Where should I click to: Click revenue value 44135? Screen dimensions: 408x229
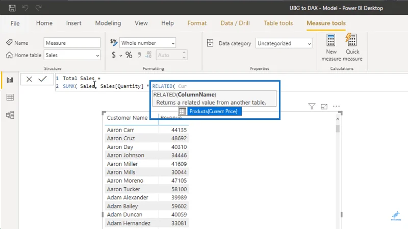tap(179, 130)
